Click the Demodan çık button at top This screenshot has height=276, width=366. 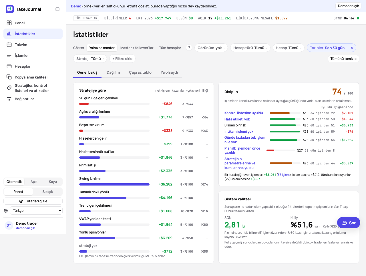click(348, 6)
